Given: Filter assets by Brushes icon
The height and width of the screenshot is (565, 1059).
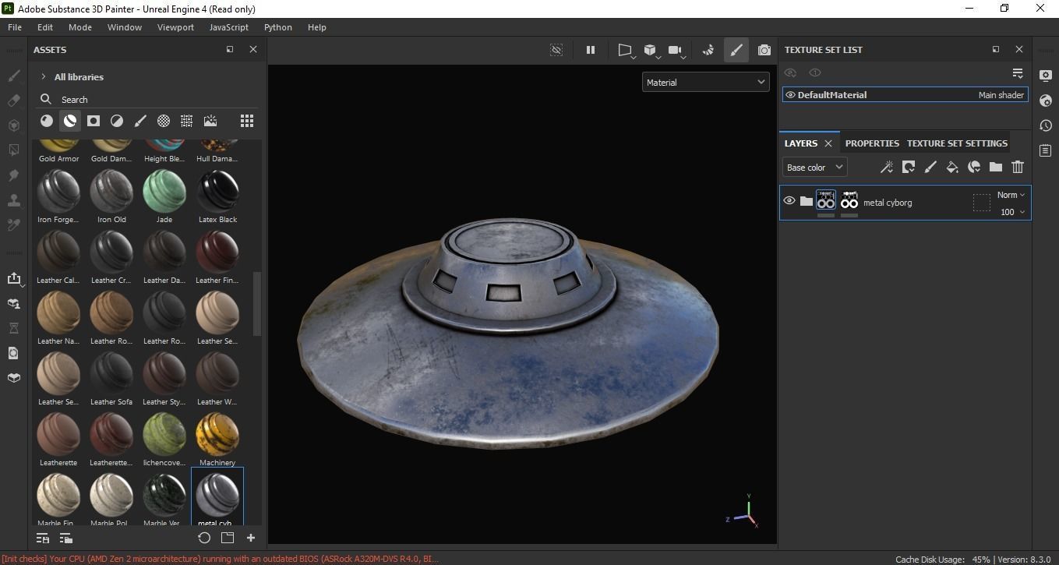Looking at the screenshot, I should click(x=140, y=121).
